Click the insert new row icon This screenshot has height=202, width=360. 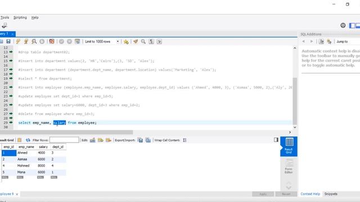pos(100,140)
